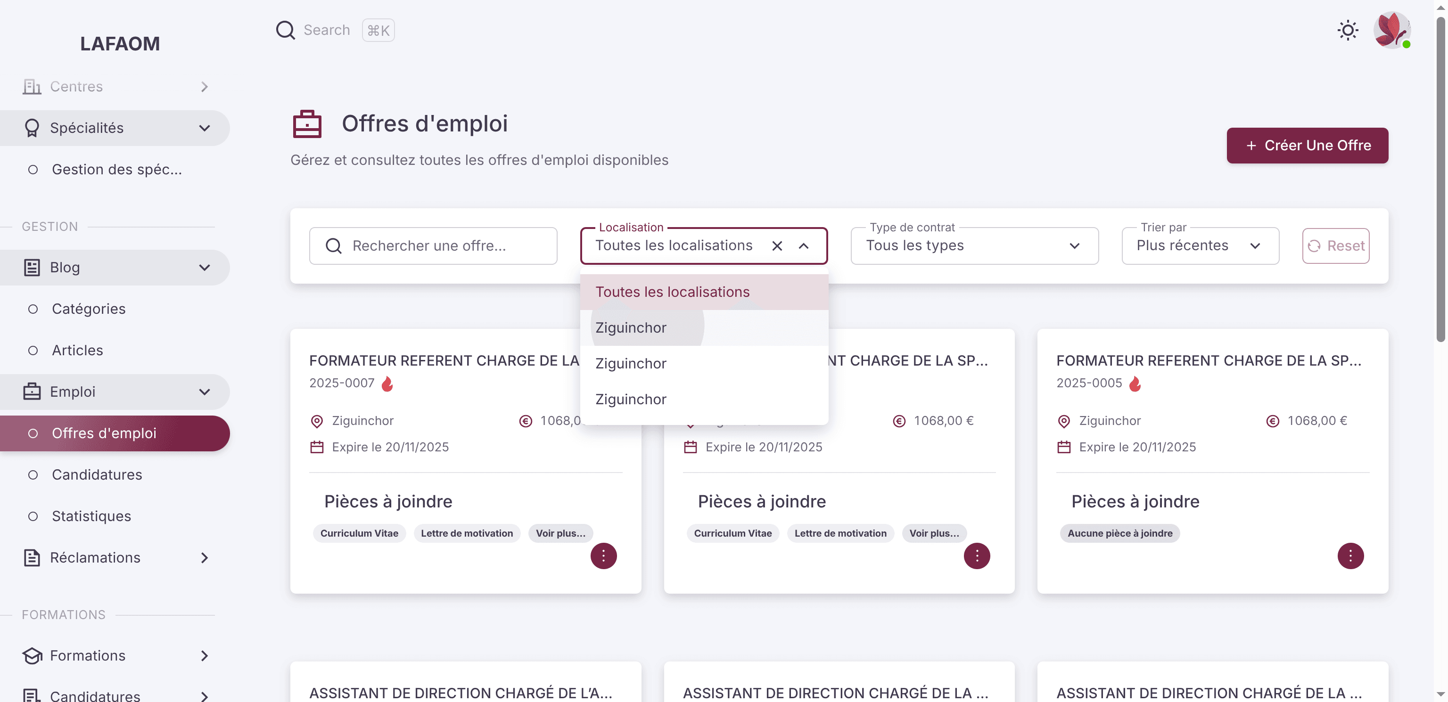
Task: Toggle the light/dark theme sun icon
Action: (1348, 30)
